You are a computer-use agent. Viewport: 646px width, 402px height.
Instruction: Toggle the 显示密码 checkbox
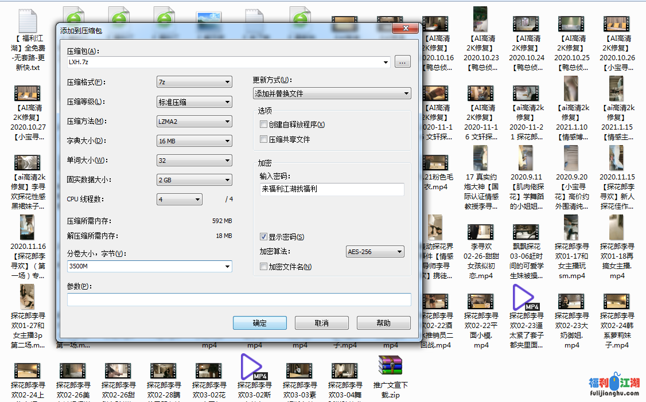pyautogui.click(x=263, y=237)
